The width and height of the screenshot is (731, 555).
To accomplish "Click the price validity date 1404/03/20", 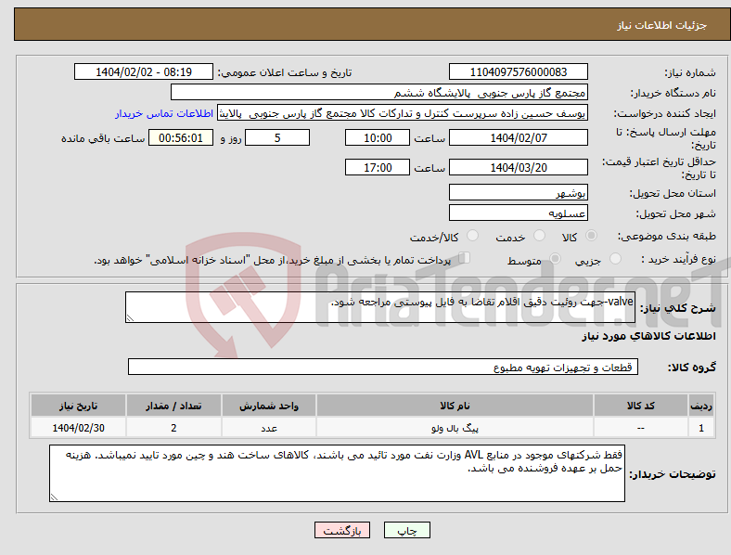I will click(x=519, y=167).
